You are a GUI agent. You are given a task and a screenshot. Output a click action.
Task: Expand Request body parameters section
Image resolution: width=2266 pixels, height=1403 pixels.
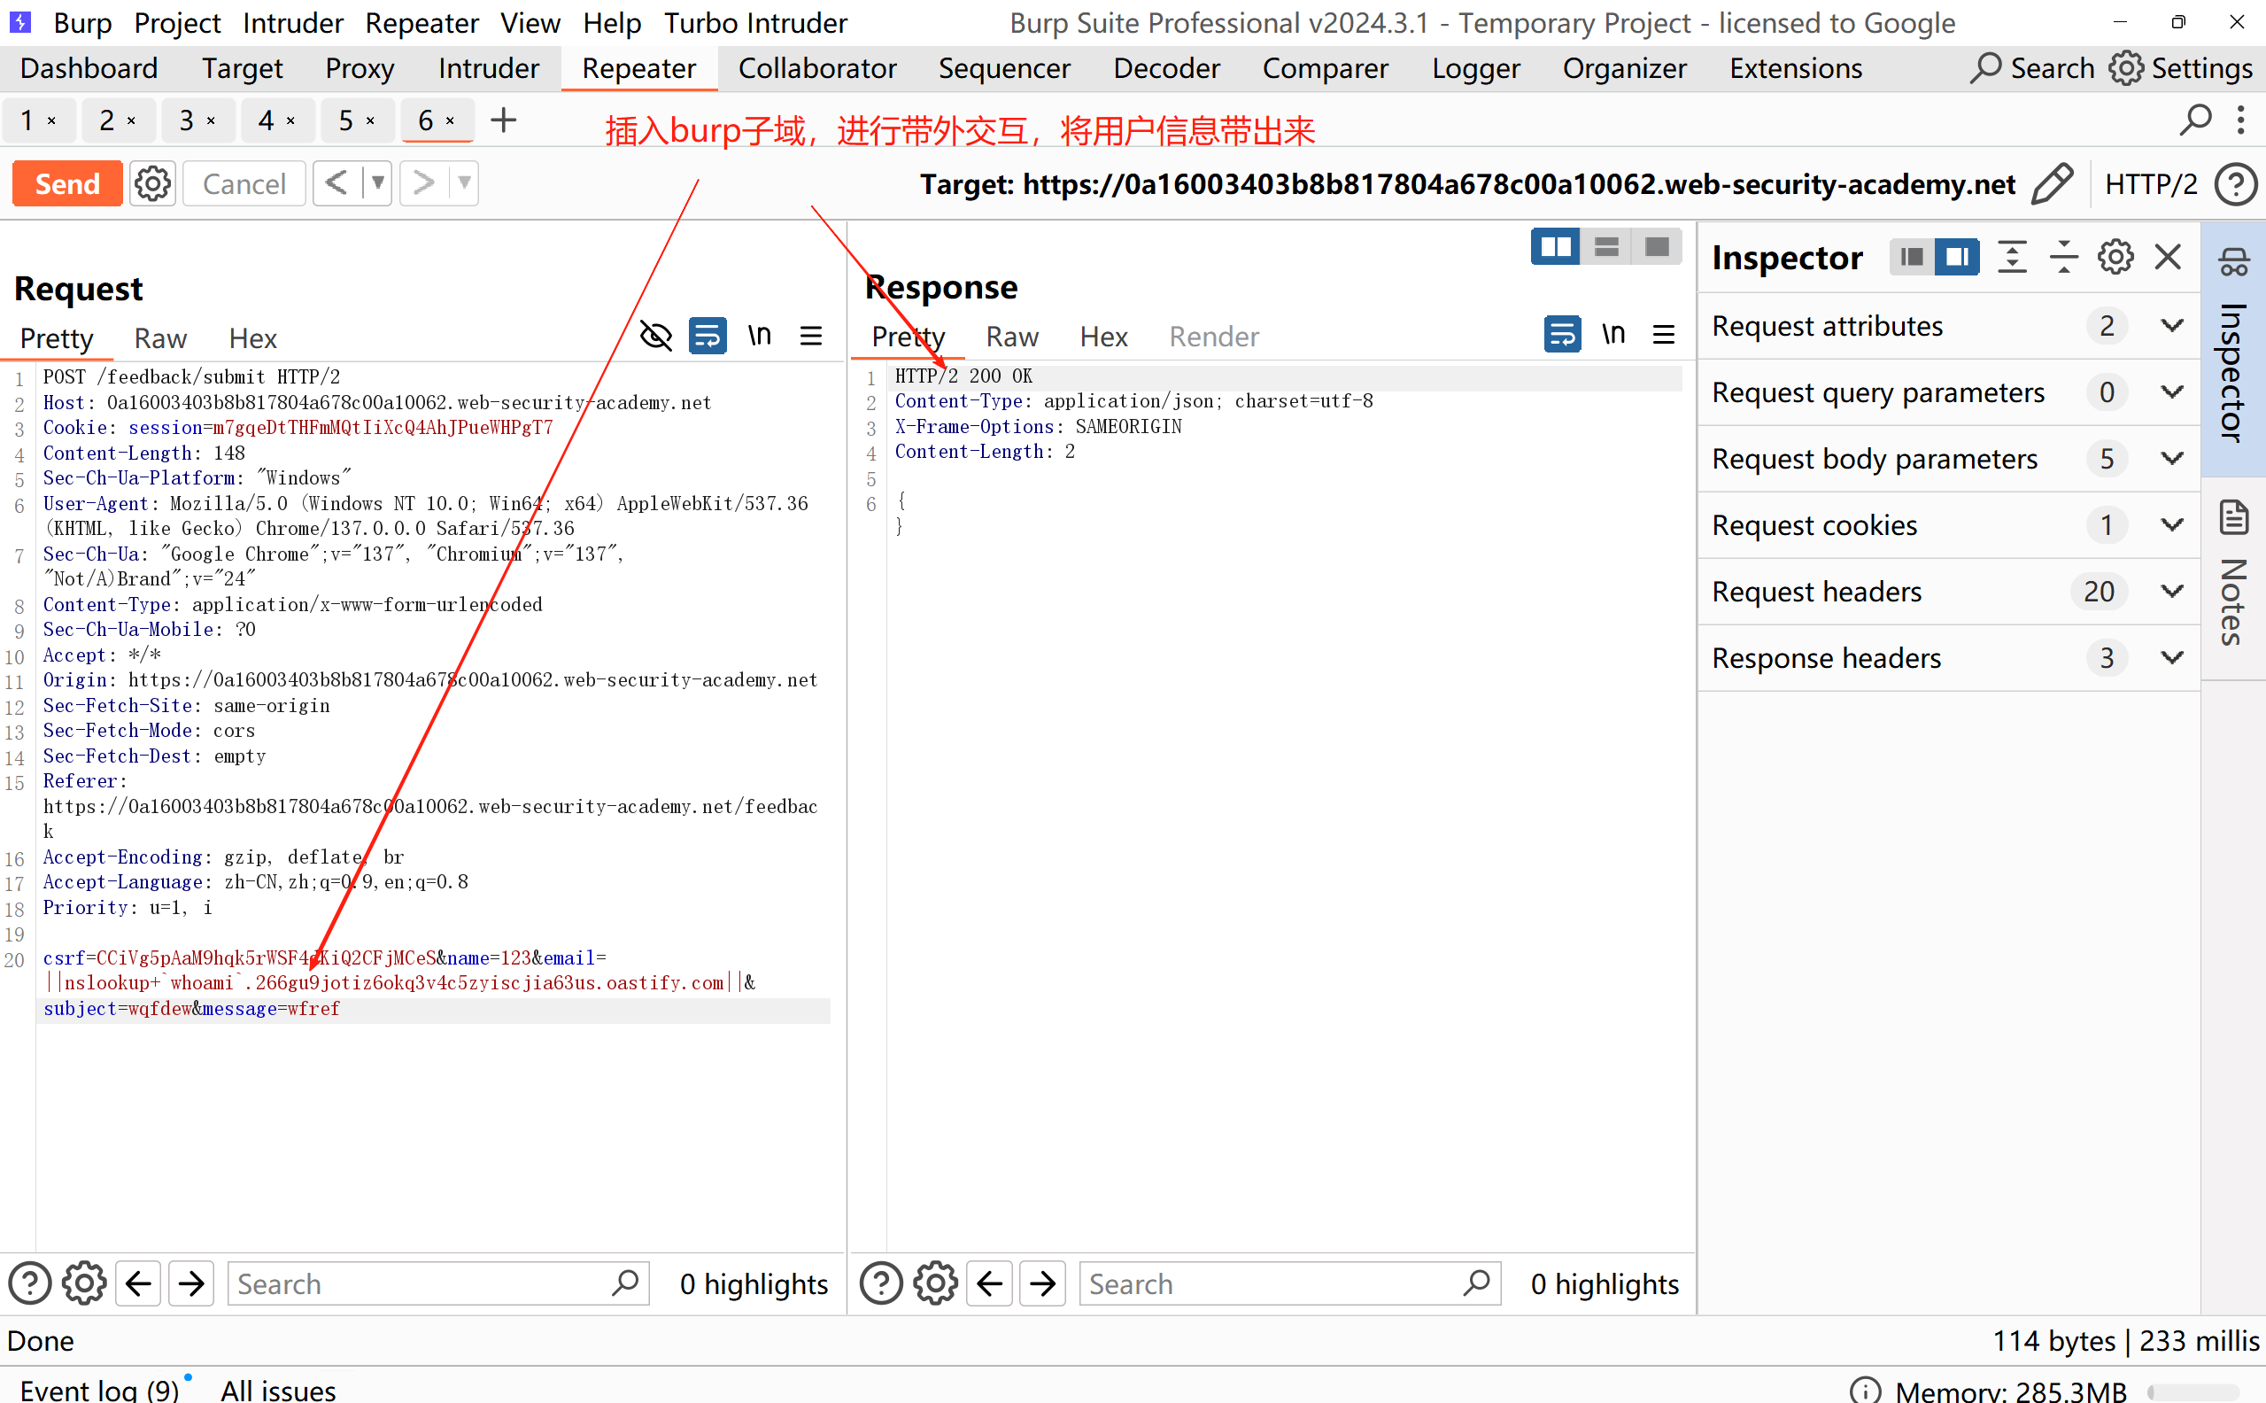point(2171,459)
